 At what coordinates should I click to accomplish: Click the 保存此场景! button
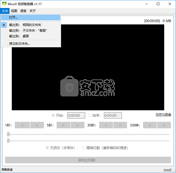88,160
